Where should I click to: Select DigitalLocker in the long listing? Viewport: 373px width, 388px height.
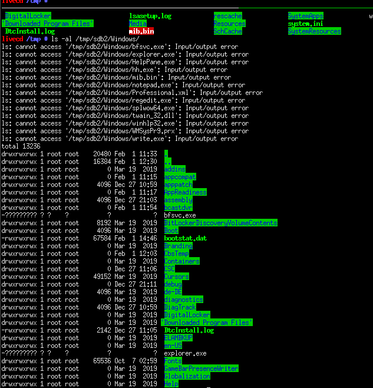click(187, 315)
